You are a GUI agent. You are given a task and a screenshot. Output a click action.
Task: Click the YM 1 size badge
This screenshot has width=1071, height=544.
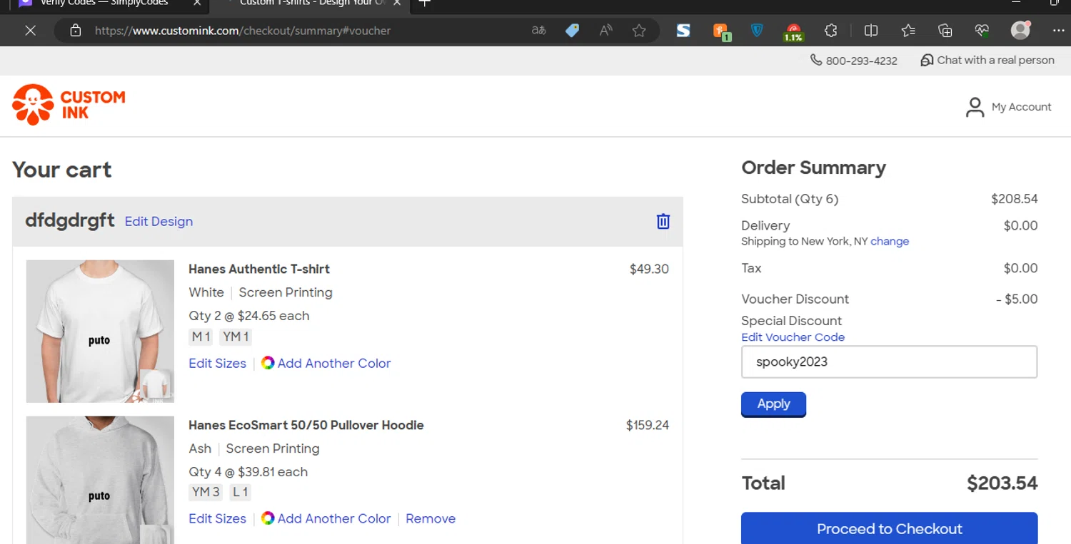(x=236, y=337)
